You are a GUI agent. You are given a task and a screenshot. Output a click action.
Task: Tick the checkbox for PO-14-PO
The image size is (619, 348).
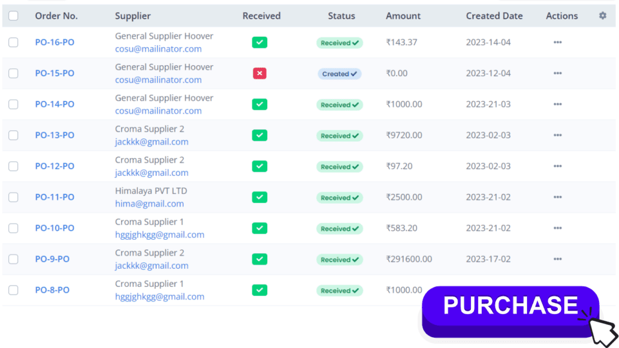point(13,104)
